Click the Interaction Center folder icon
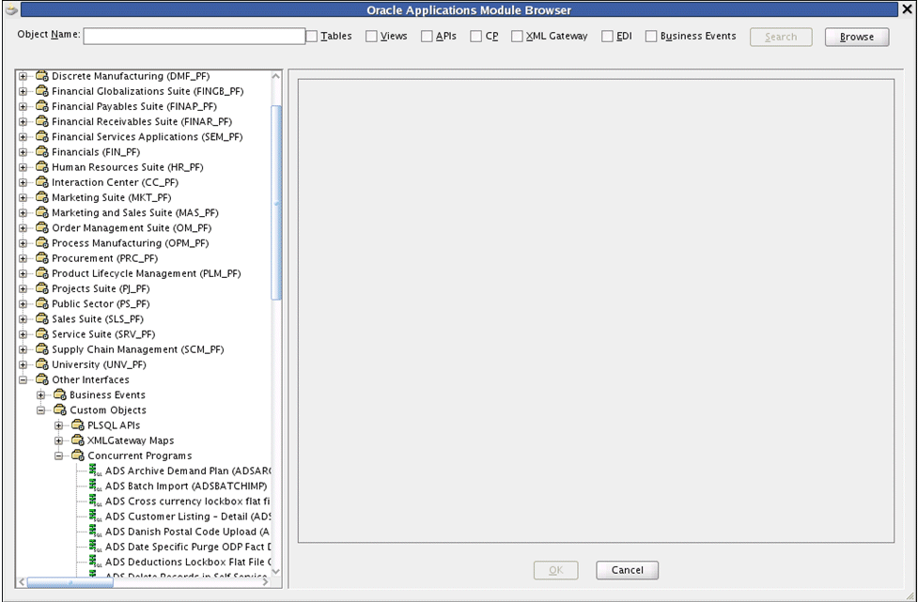 (x=41, y=182)
